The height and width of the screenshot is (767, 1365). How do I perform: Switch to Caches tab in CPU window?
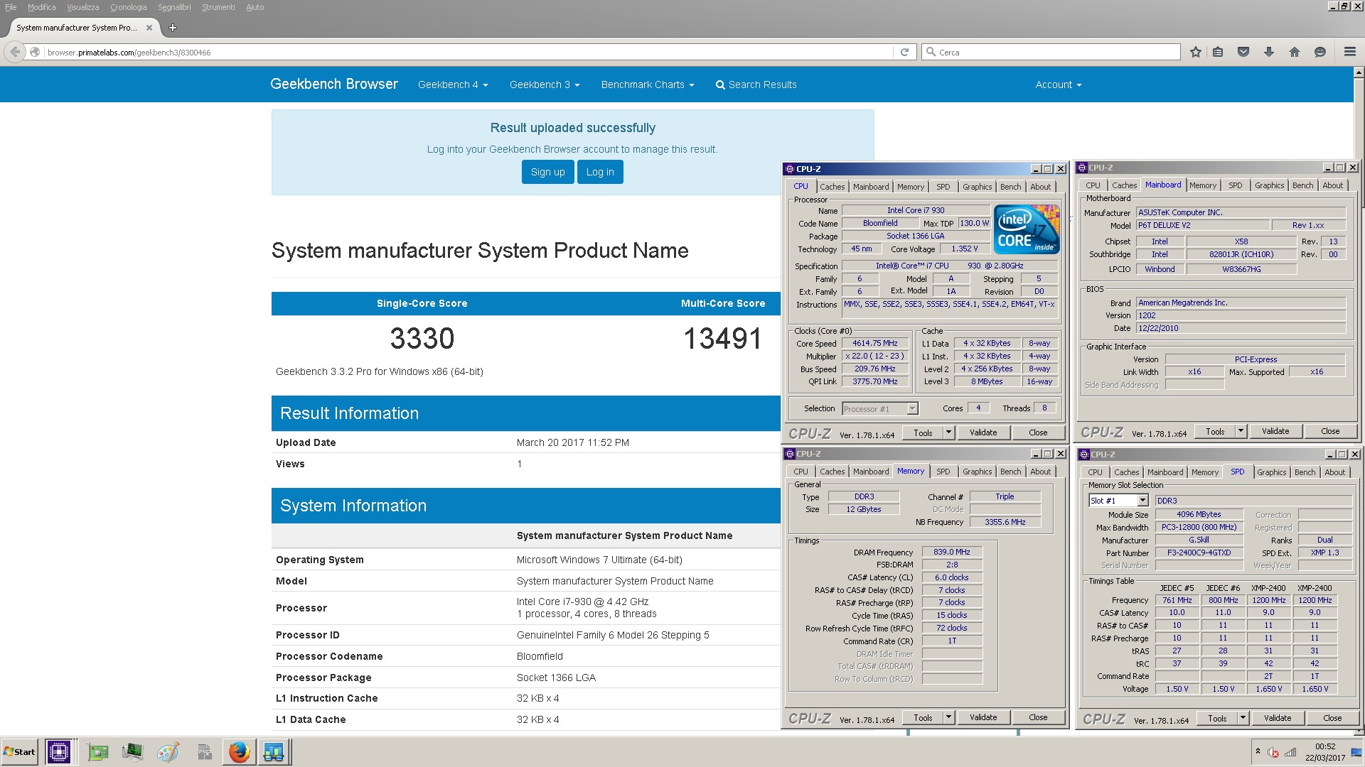832,187
